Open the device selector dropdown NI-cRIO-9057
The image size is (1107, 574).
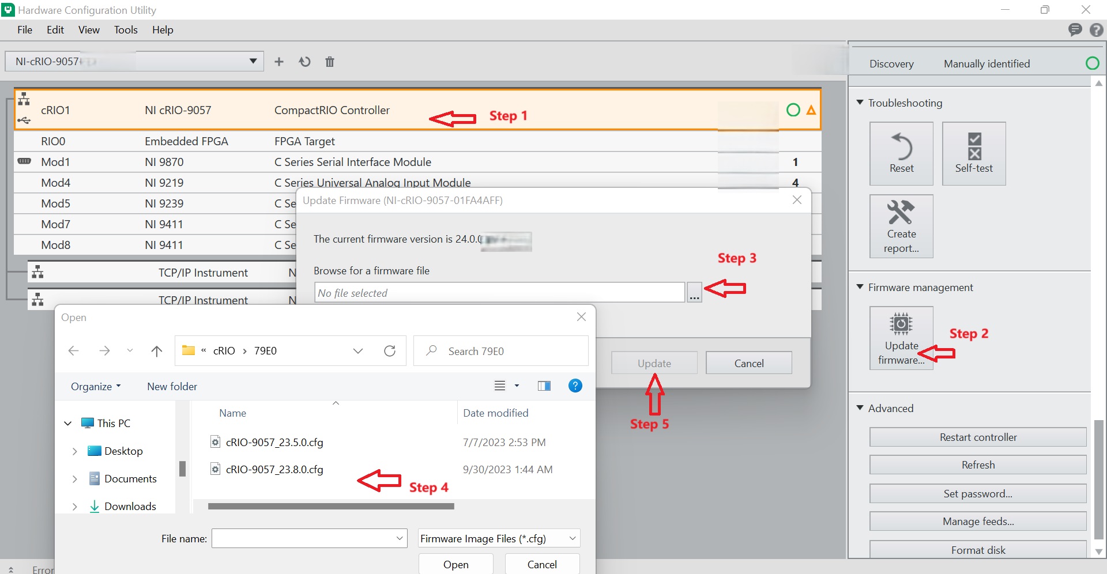pos(134,61)
